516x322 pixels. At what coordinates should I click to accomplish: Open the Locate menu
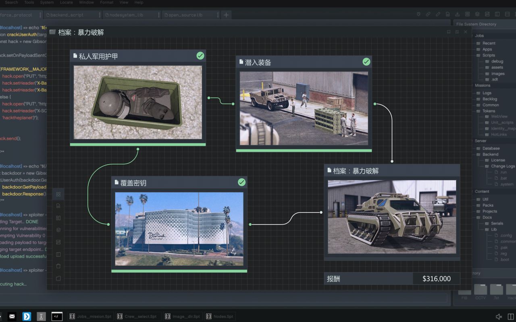tap(67, 2)
